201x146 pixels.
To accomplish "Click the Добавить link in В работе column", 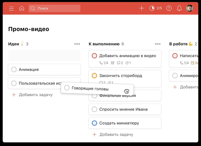I will coord(189,87).
